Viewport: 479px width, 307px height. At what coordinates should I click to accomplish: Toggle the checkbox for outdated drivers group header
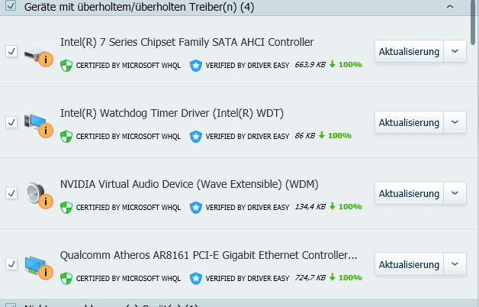(x=11, y=5)
